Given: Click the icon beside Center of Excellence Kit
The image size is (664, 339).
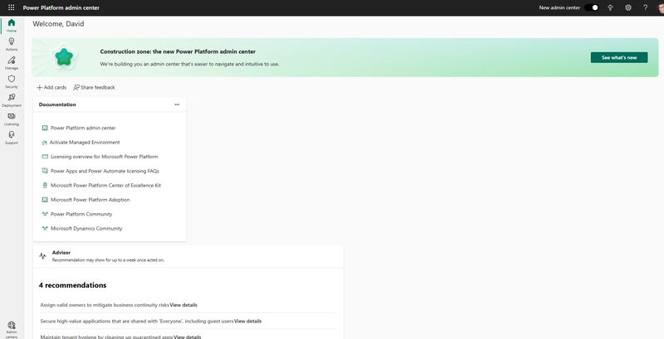Looking at the screenshot, I should [45, 185].
